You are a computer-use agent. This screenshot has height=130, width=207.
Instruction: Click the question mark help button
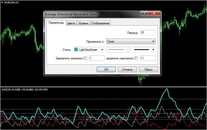[144, 14]
